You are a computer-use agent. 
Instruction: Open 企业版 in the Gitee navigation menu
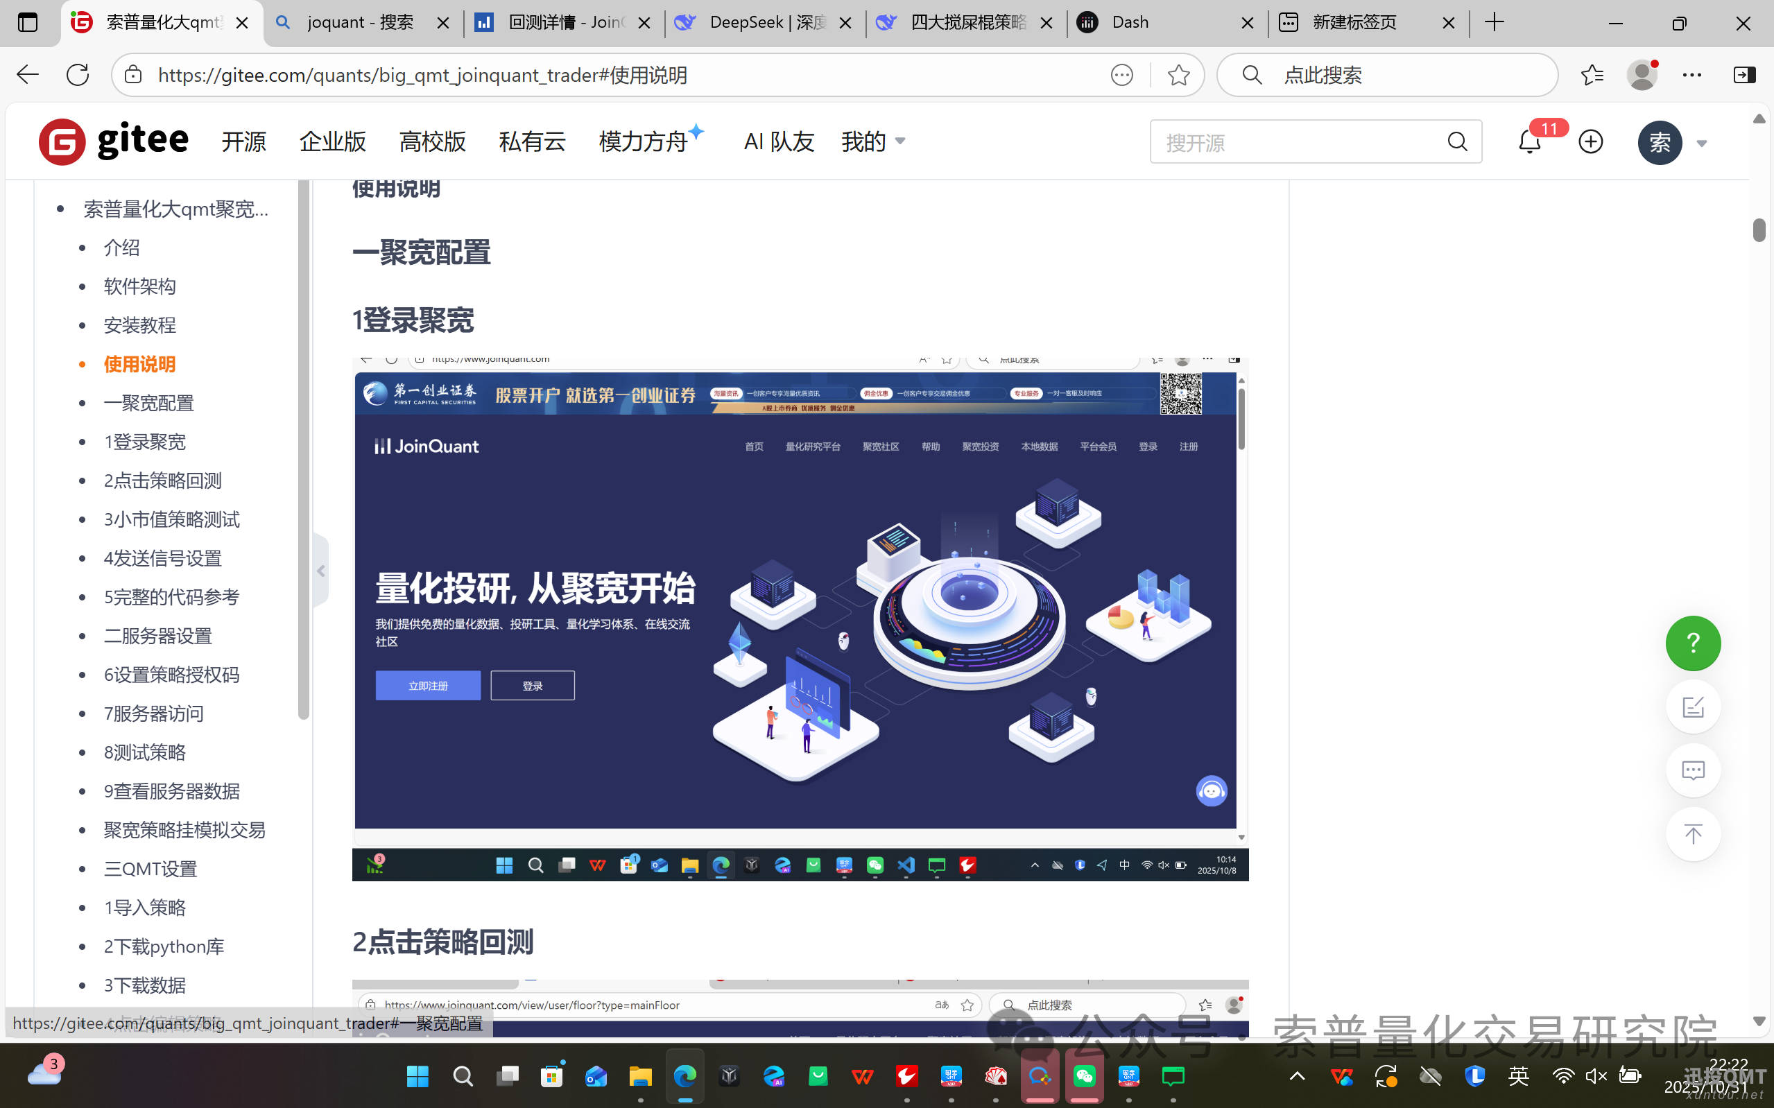click(332, 141)
